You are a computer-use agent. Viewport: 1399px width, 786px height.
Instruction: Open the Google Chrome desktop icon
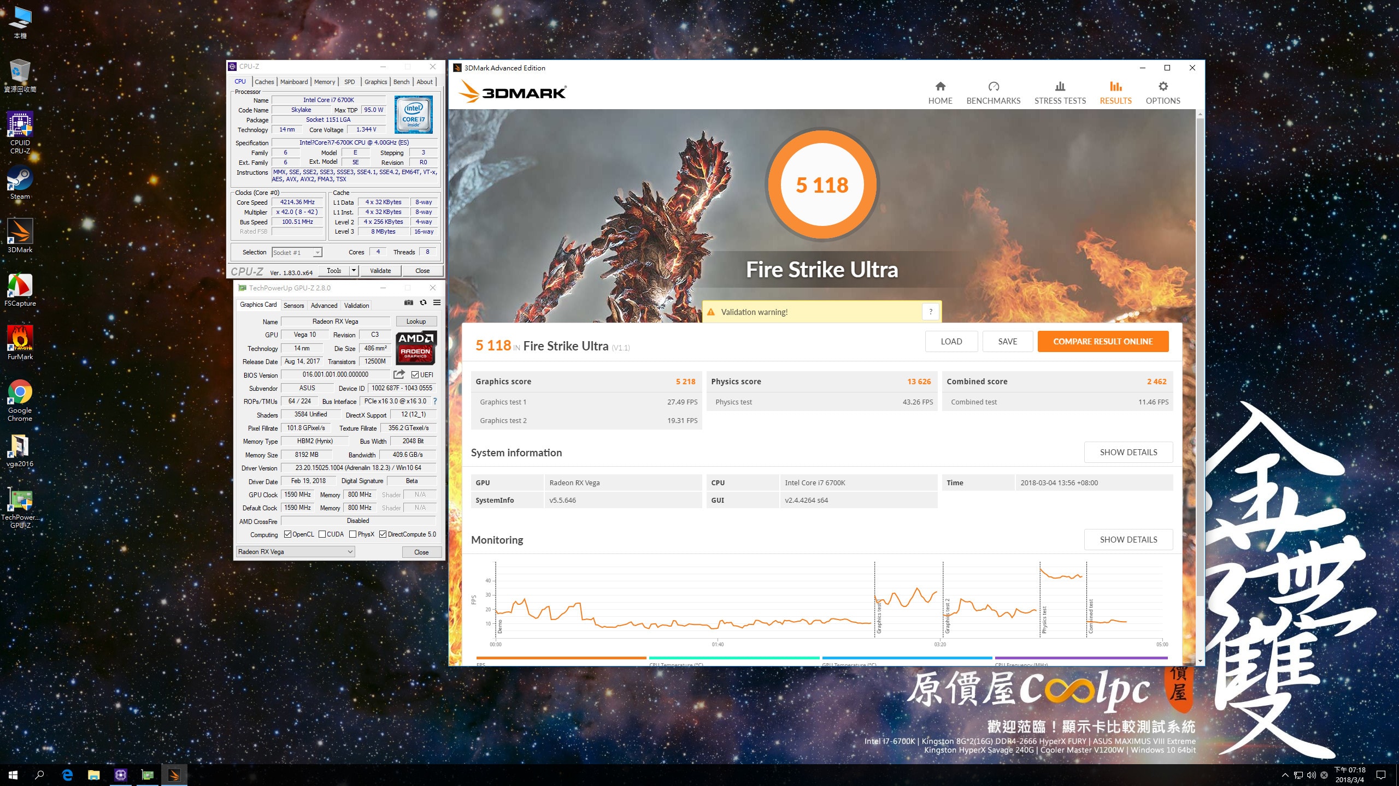(x=20, y=401)
